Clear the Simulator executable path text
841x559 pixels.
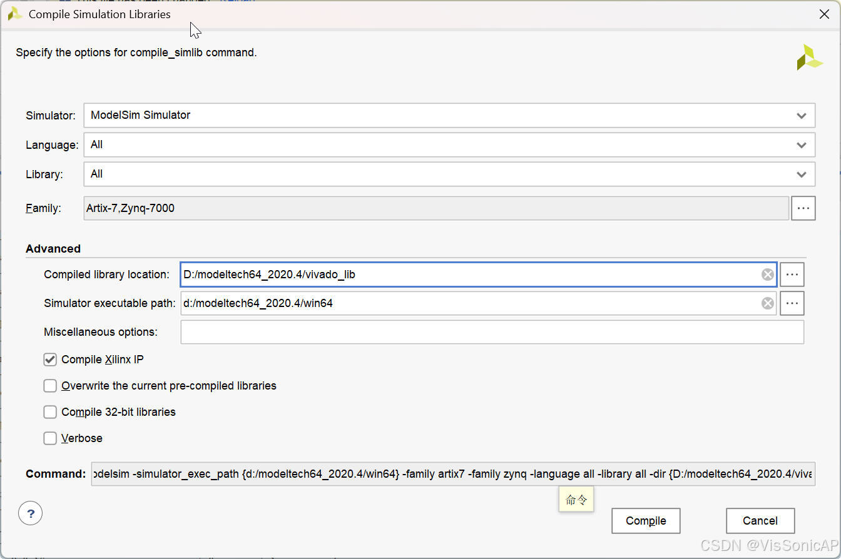768,303
